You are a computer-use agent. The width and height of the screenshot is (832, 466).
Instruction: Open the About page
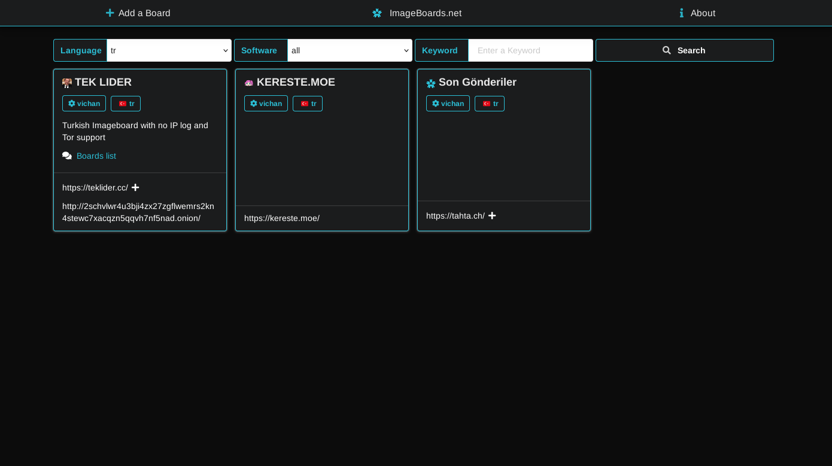[x=697, y=13]
